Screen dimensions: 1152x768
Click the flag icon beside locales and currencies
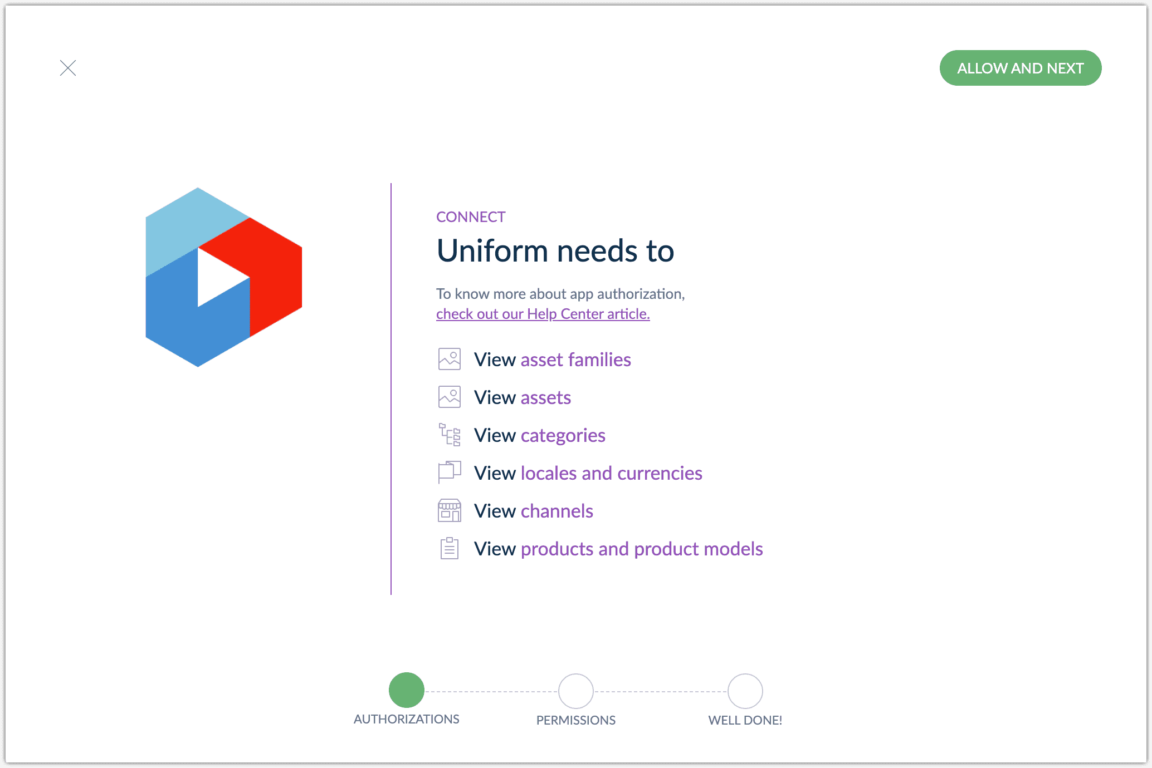pos(449,472)
